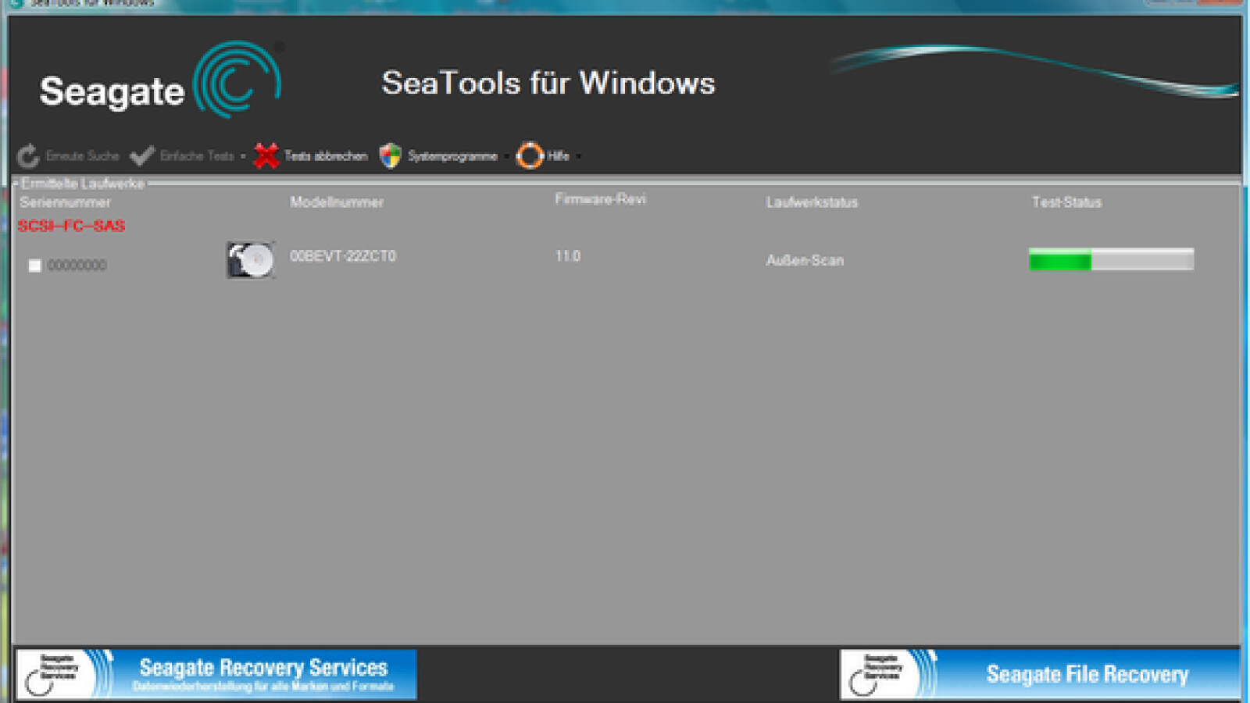Viewport: 1250px width, 703px height.
Task: Click the Seagate spiral logo
Action: click(237, 80)
